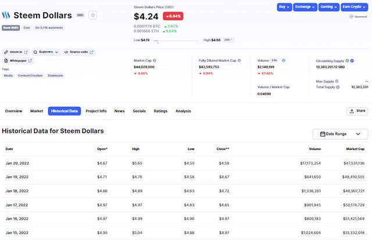Switch to the Overview tab
The image size is (372, 240).
pos(13,111)
